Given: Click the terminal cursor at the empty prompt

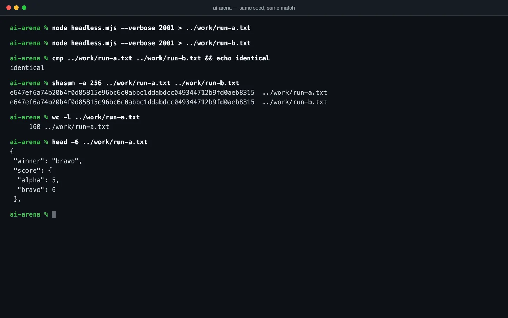Looking at the screenshot, I should click(x=54, y=214).
